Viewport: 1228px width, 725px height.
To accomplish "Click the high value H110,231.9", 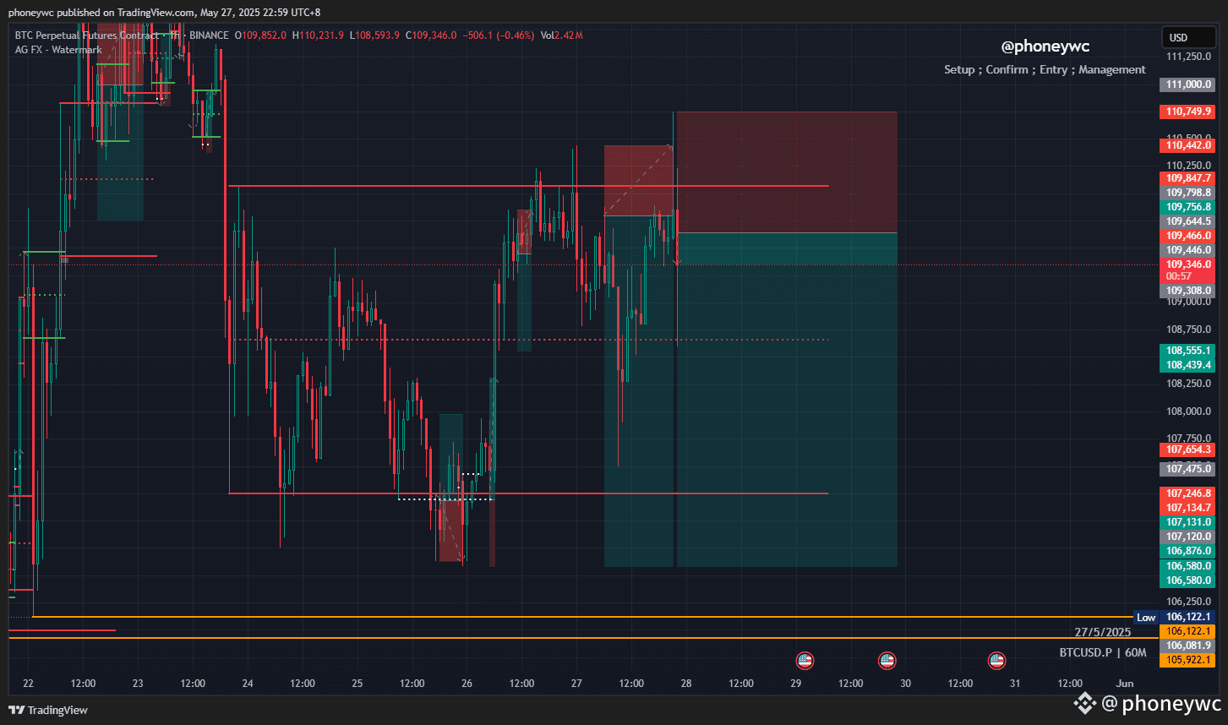I will (318, 35).
